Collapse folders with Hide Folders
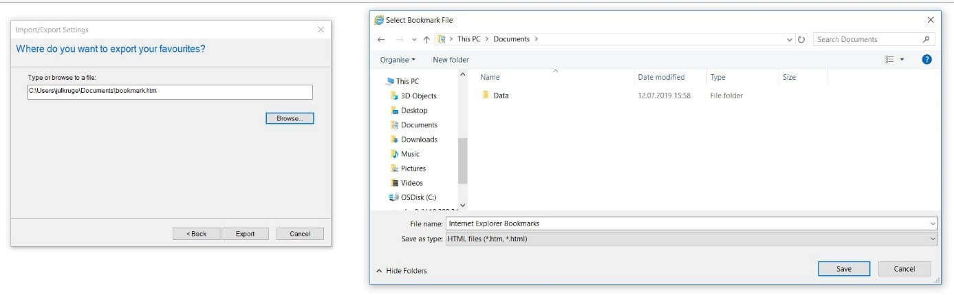The width and height of the screenshot is (954, 295). (x=401, y=271)
